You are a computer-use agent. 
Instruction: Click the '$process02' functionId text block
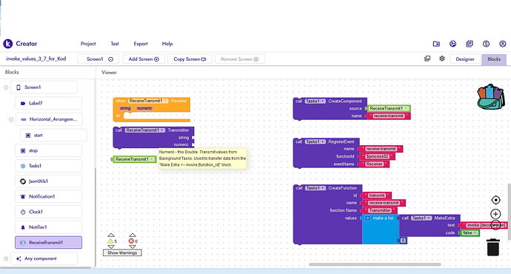[x=377, y=156]
